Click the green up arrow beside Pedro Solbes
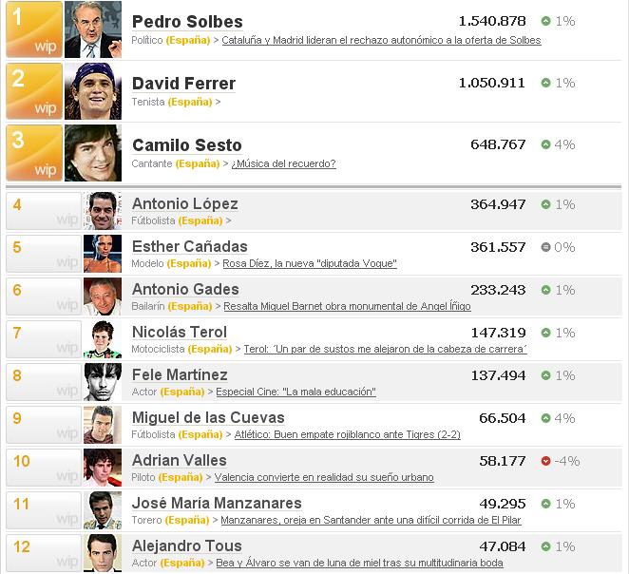This screenshot has width=629, height=574. [545, 21]
